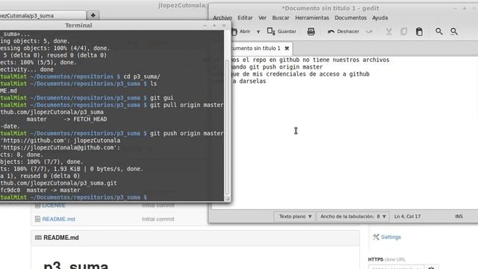Open the Settings link on GitHub sidebar
The width and height of the screenshot is (478, 269).
(391, 237)
